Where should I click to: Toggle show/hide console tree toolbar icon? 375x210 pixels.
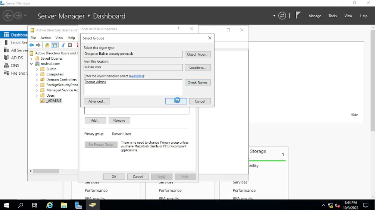[x=54, y=45]
